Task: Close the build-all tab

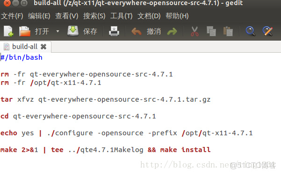Action: (x=43, y=47)
